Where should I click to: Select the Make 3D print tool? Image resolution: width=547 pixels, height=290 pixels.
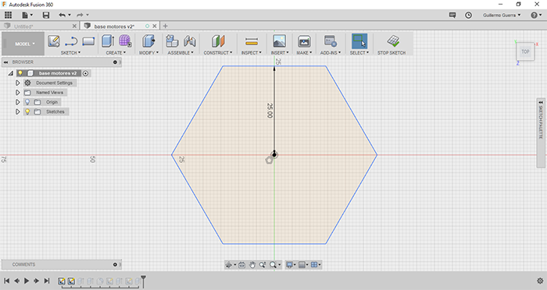304,41
